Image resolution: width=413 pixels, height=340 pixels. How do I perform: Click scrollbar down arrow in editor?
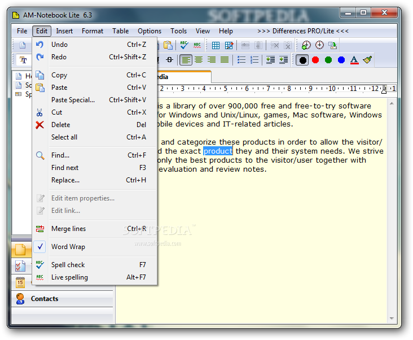click(392, 319)
